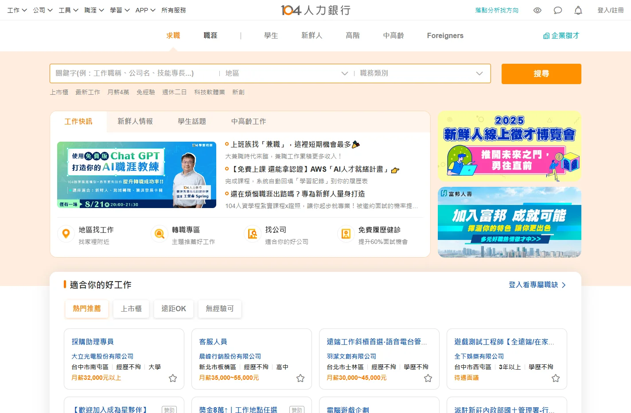The width and height of the screenshot is (631, 413).
Task: Go to the 中高齡 navigation tab
Action: coord(393,35)
